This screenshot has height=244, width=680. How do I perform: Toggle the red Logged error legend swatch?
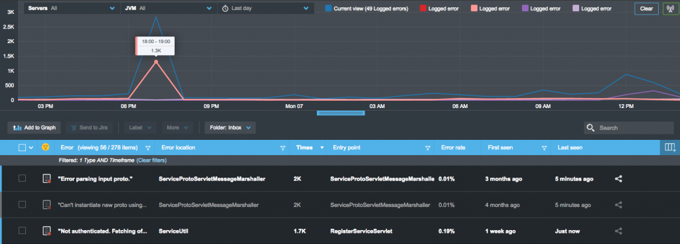pos(423,8)
